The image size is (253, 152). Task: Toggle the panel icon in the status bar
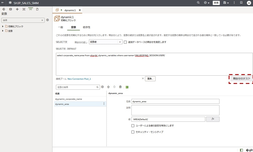[241, 150]
